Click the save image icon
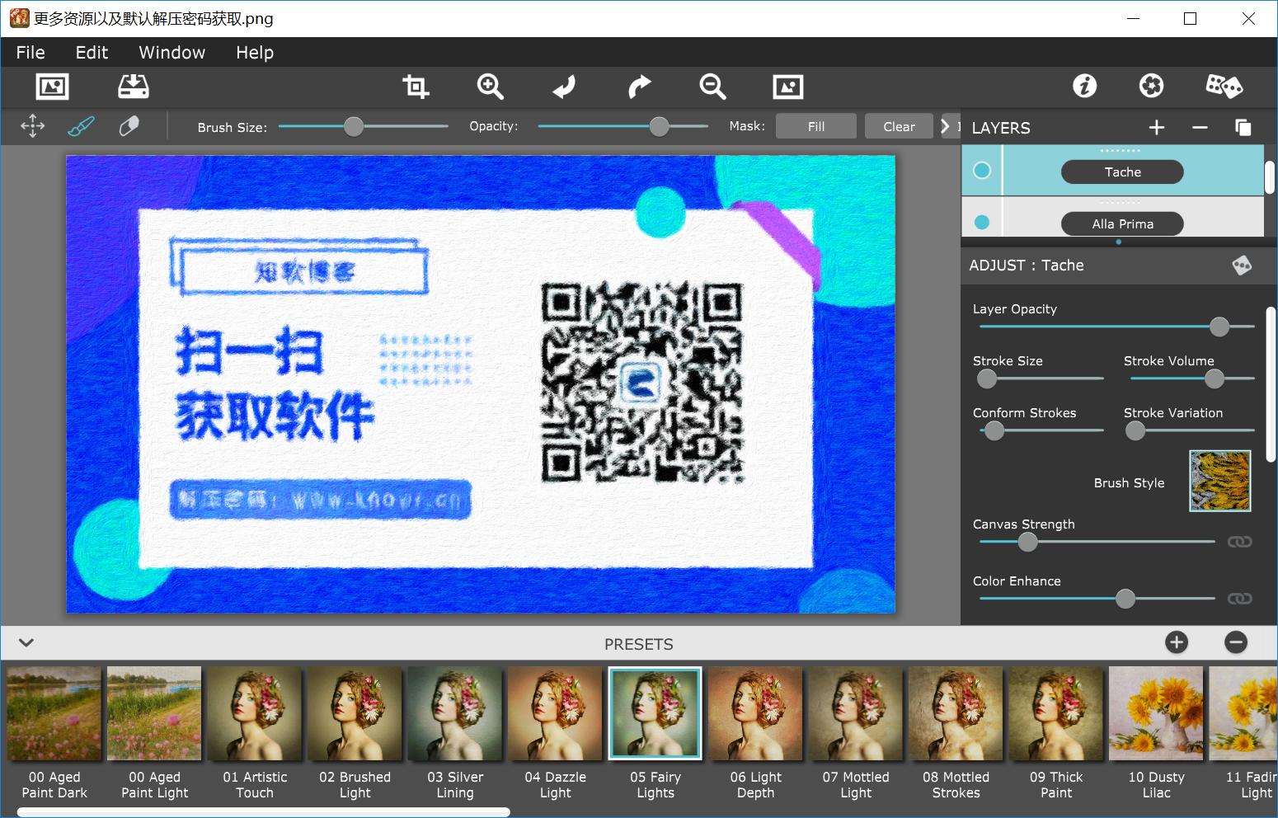 coord(133,87)
